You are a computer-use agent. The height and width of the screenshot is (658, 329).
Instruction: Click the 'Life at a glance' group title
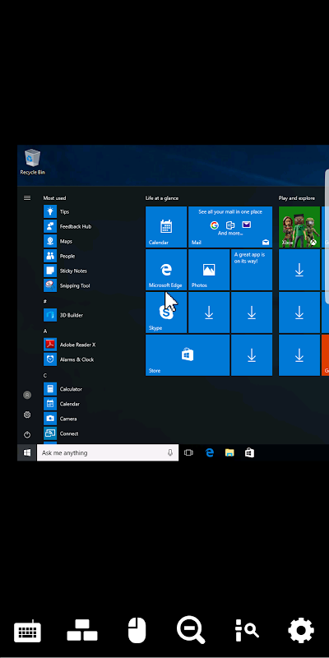click(x=161, y=198)
